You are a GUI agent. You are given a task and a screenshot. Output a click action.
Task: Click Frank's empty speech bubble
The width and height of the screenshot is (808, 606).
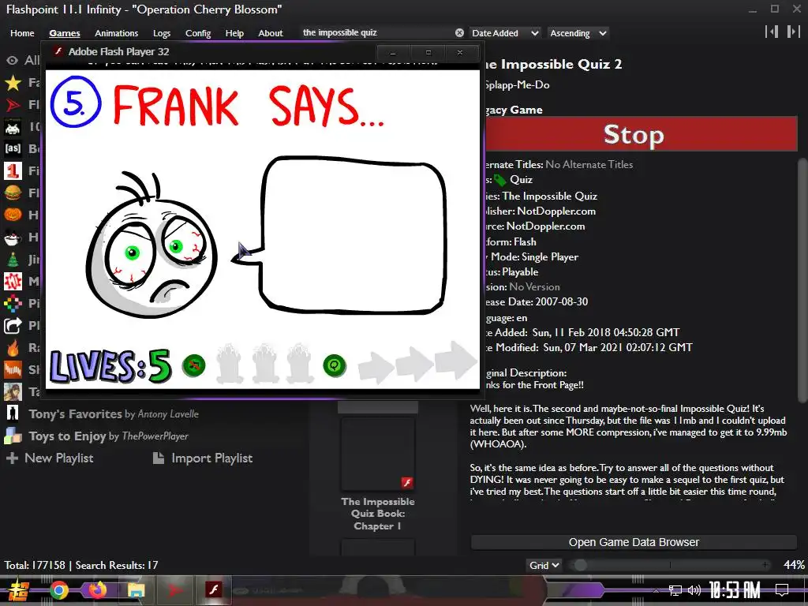[x=353, y=235]
